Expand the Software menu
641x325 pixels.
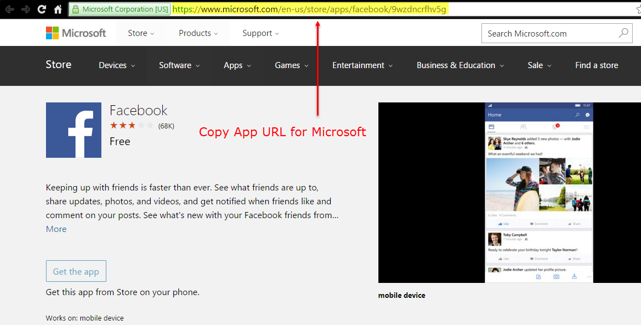pos(180,65)
